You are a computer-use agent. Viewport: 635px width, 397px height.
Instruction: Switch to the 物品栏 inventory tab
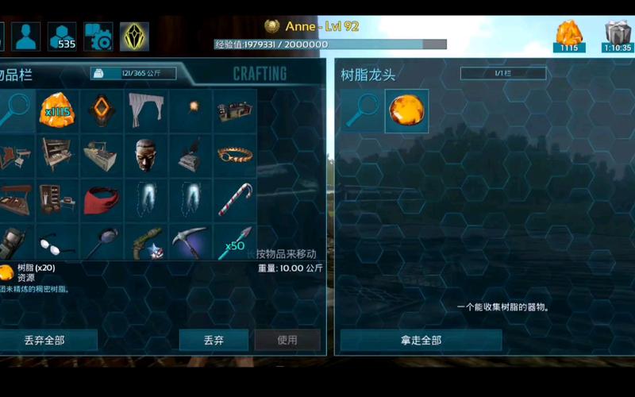coord(16,75)
